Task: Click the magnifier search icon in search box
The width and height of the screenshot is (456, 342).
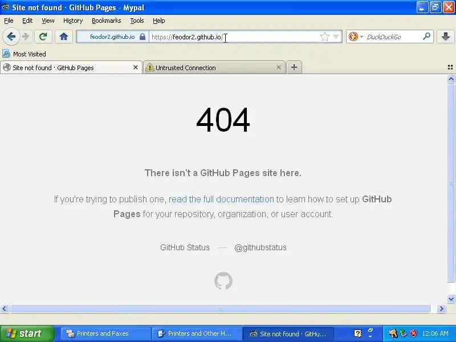Action: (x=426, y=36)
